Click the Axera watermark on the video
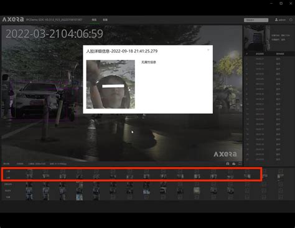Screen dimensions: 295x228 (225, 154)
